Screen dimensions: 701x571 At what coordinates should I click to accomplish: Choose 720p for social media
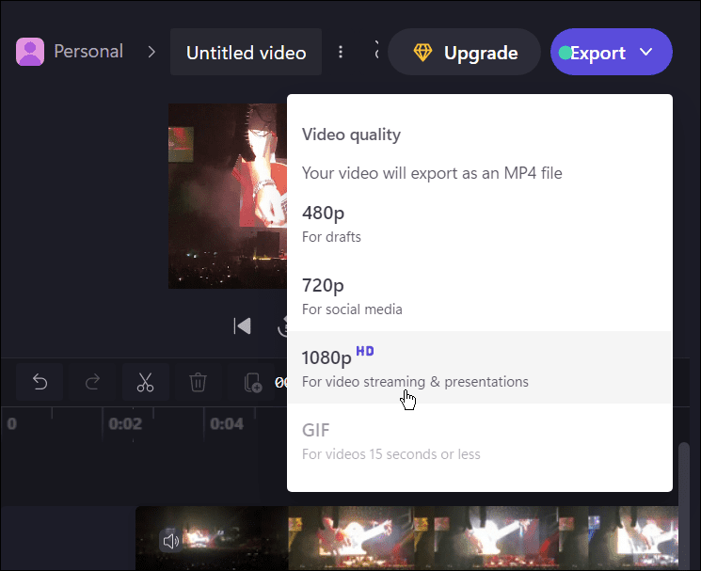(x=480, y=295)
